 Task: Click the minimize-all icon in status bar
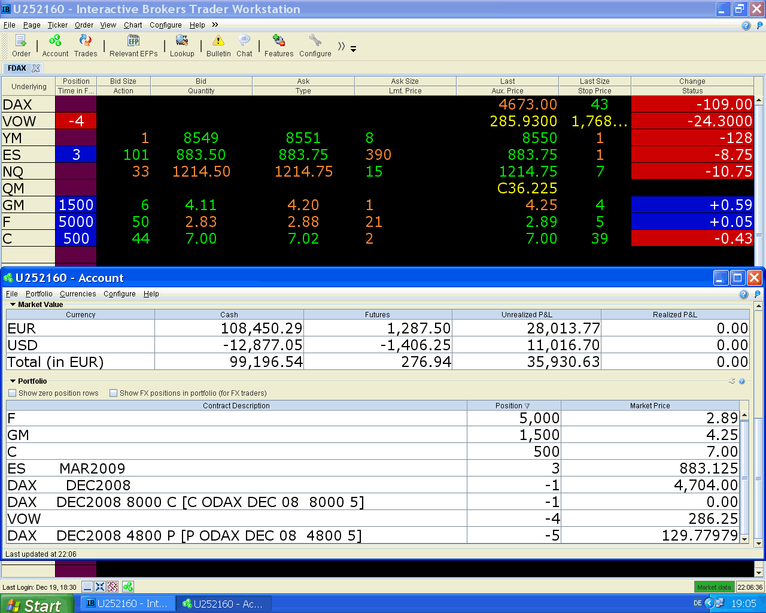pyautogui.click(x=87, y=587)
